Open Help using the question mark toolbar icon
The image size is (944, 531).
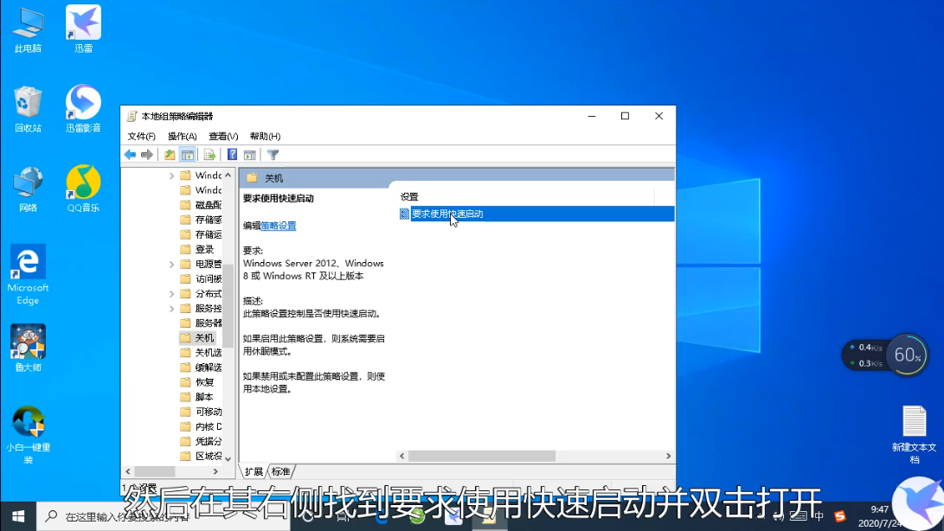[x=231, y=154]
